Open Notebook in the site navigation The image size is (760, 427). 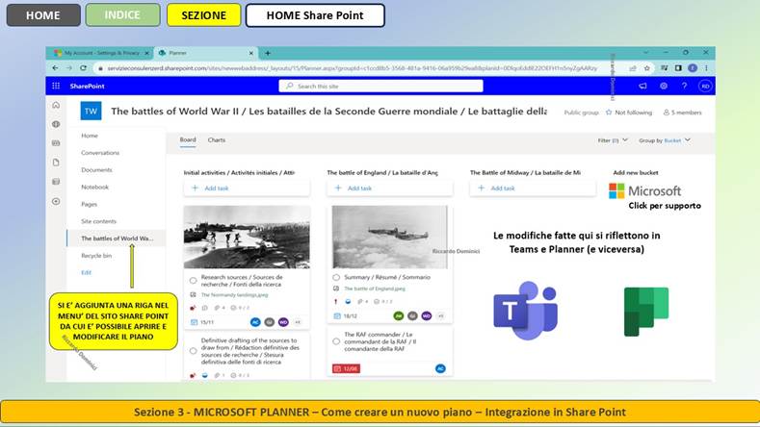(95, 187)
